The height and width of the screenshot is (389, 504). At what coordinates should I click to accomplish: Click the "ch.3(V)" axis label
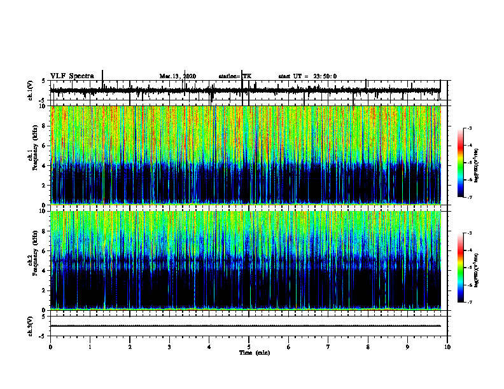[31, 326]
